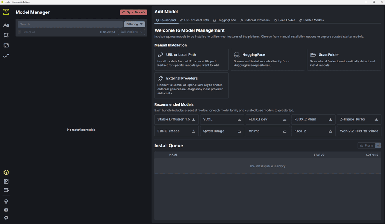Click the lightbulb tips icon
The image size is (385, 224).
coord(6,202)
